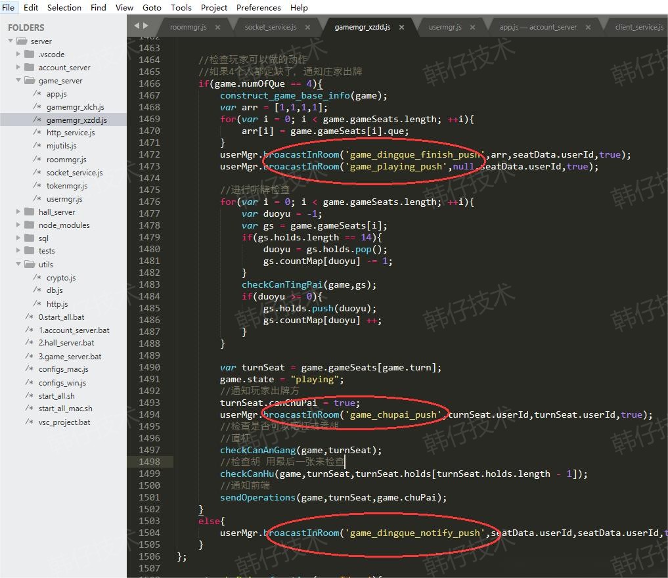Open gamemgr_xlch.js in sidebar
This screenshot has width=668, height=578.
click(76, 107)
